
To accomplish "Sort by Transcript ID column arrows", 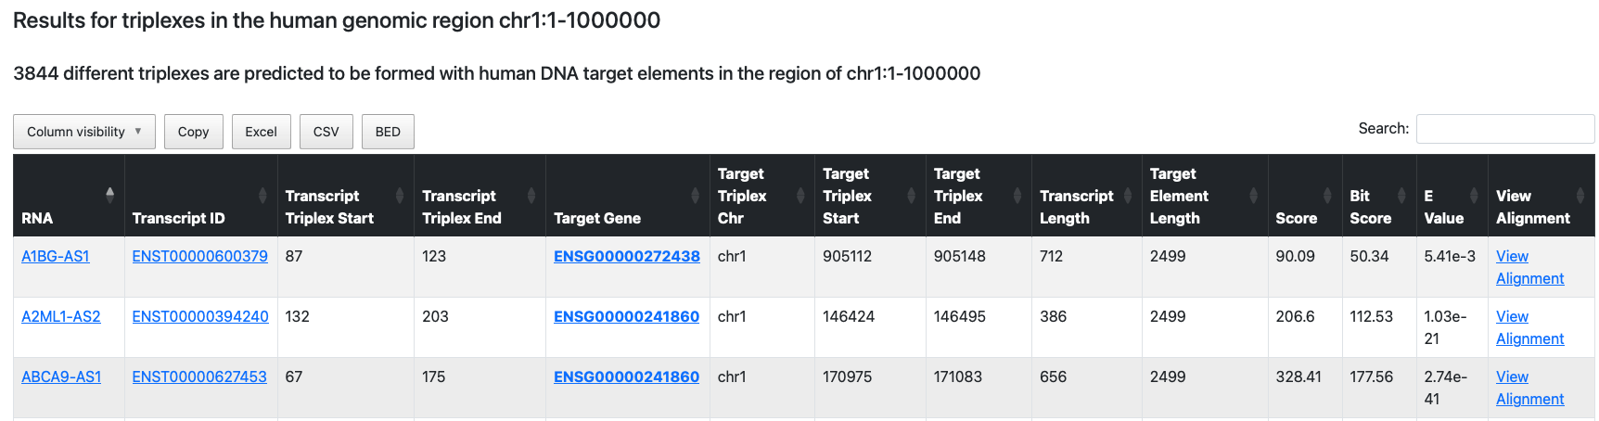I will point(262,195).
